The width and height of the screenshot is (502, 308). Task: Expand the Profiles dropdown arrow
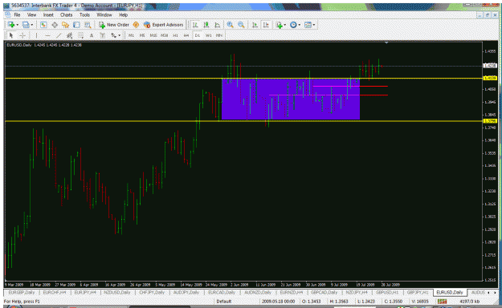point(31,25)
